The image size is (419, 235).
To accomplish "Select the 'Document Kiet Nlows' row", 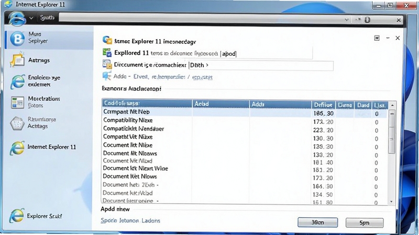I will point(245,177).
